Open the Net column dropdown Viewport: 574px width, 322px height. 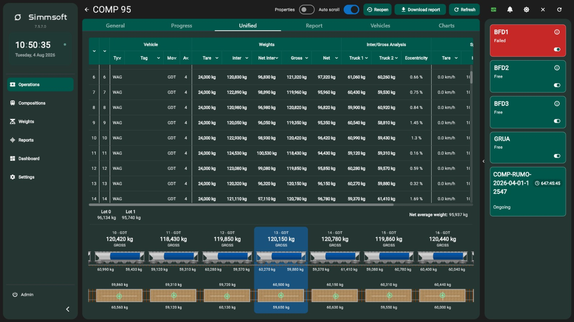(x=336, y=58)
